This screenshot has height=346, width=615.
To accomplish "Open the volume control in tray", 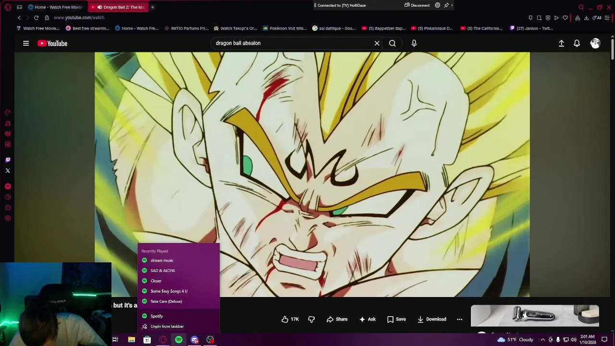I will click(x=574, y=340).
